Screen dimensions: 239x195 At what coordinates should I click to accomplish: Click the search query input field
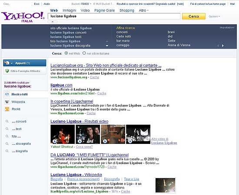(x=114, y=16)
